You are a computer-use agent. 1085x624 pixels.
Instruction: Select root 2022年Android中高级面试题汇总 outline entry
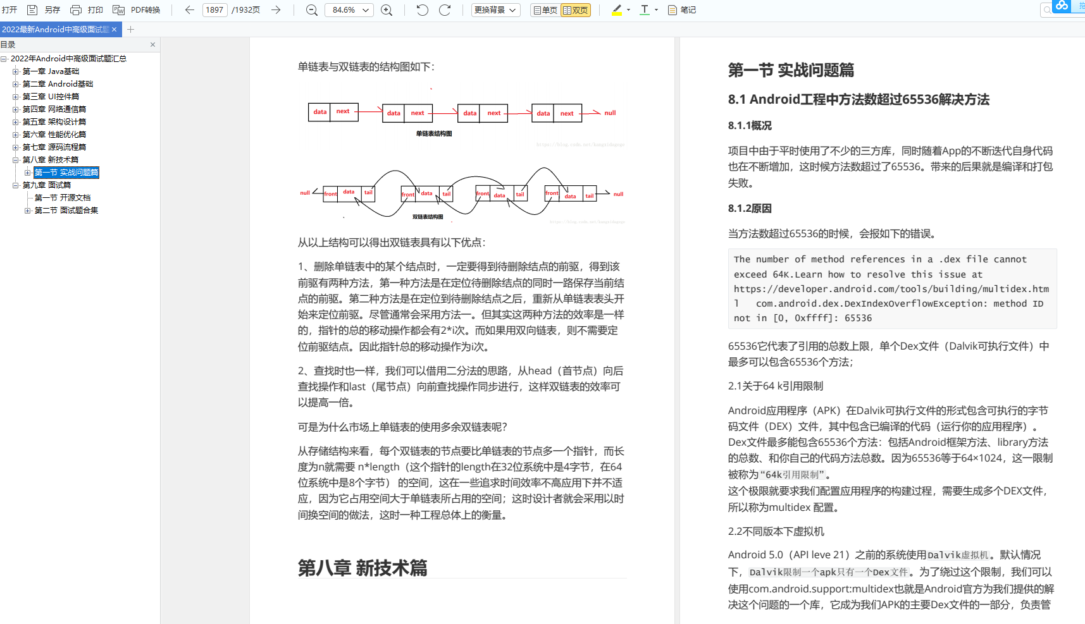(68, 59)
